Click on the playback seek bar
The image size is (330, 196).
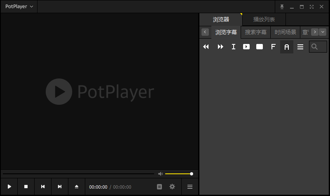(x=78, y=174)
